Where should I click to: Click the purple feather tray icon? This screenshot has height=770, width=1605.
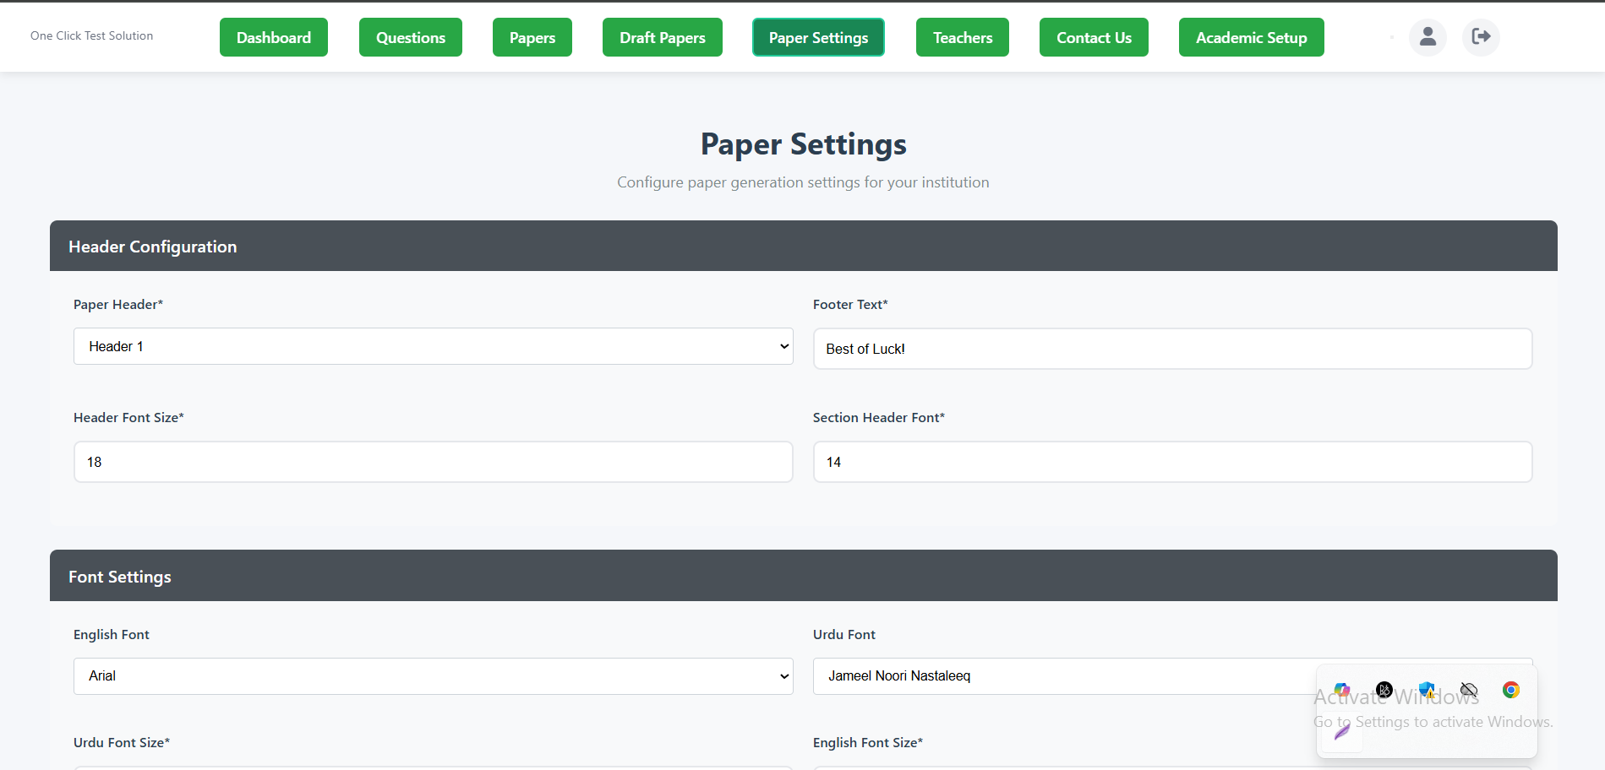click(x=1342, y=731)
